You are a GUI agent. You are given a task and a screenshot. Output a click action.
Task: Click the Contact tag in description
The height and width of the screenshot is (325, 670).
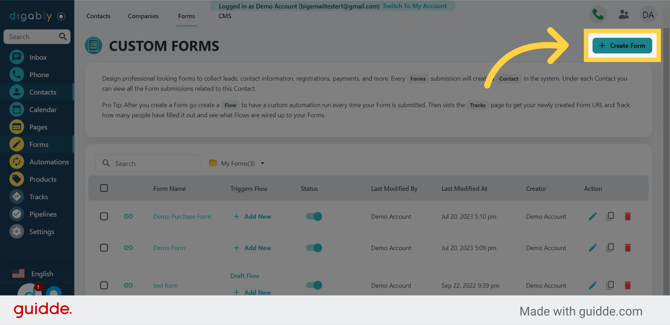click(x=509, y=79)
